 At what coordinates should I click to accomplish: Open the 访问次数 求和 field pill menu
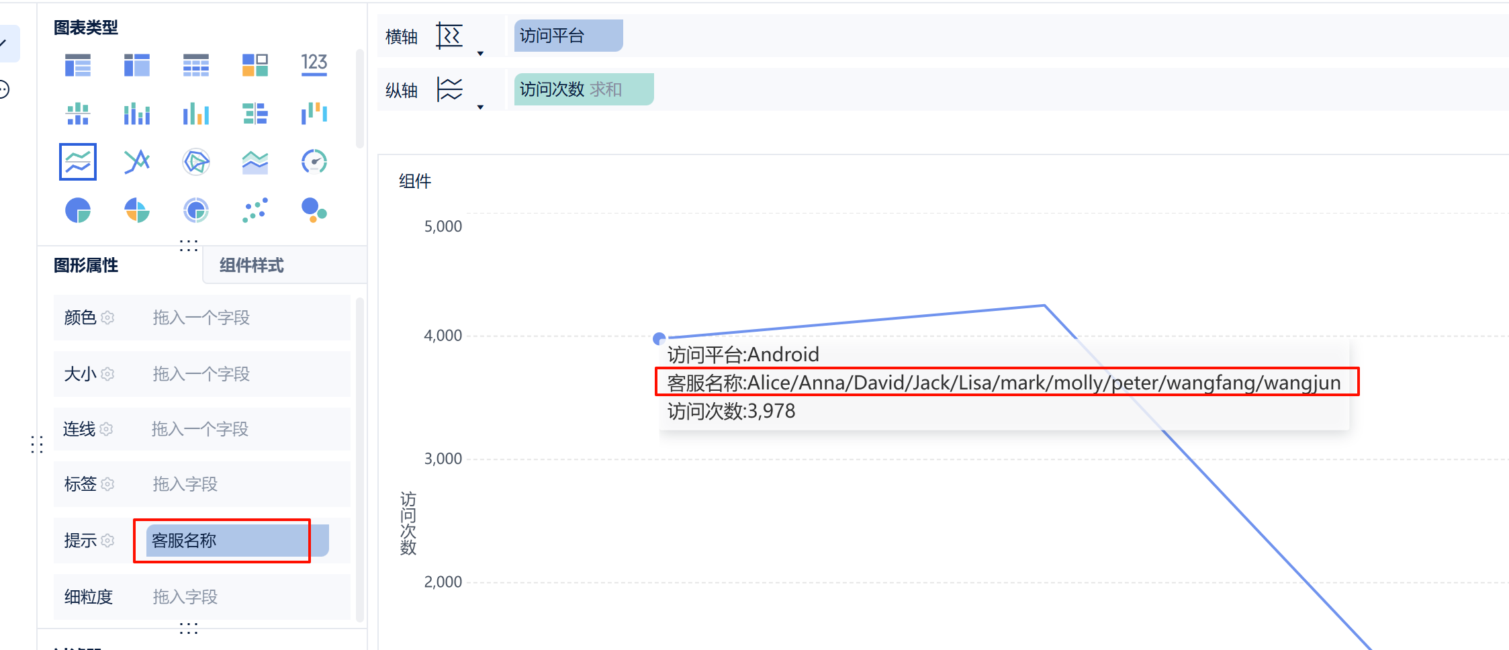click(x=584, y=89)
